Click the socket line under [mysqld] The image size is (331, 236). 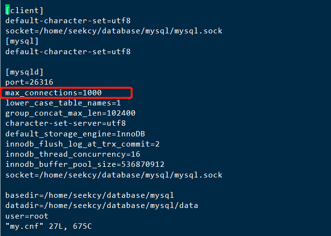click(114, 175)
